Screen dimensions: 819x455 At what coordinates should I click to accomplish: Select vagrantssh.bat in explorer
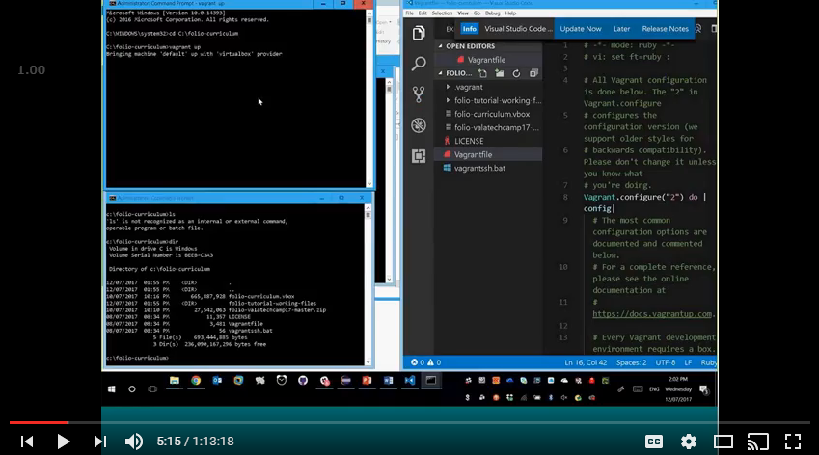point(488,168)
